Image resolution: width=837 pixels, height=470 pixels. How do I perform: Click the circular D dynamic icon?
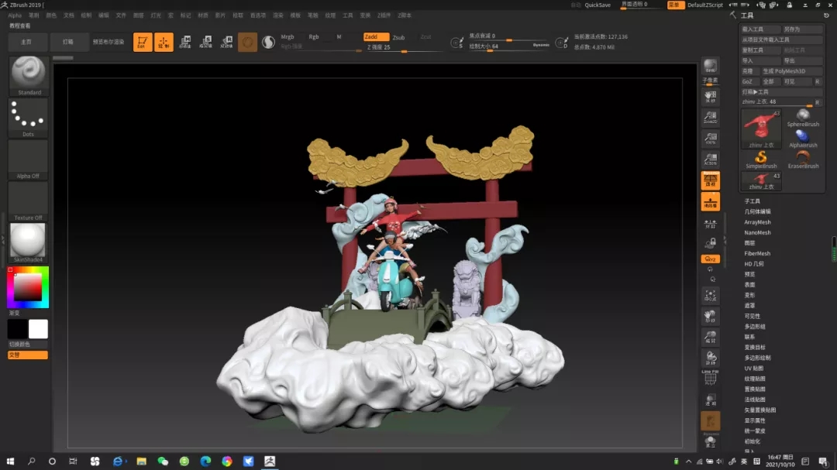(x=562, y=43)
